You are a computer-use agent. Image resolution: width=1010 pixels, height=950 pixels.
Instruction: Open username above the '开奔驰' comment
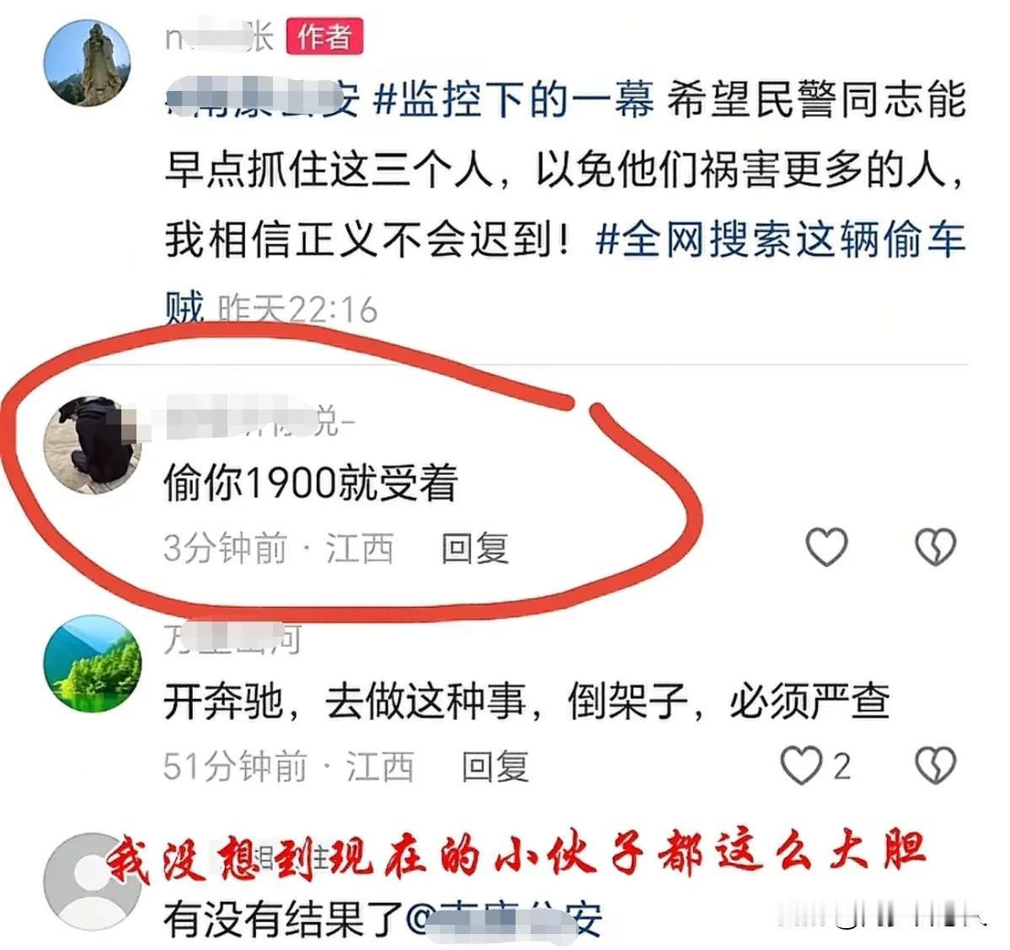(x=232, y=639)
